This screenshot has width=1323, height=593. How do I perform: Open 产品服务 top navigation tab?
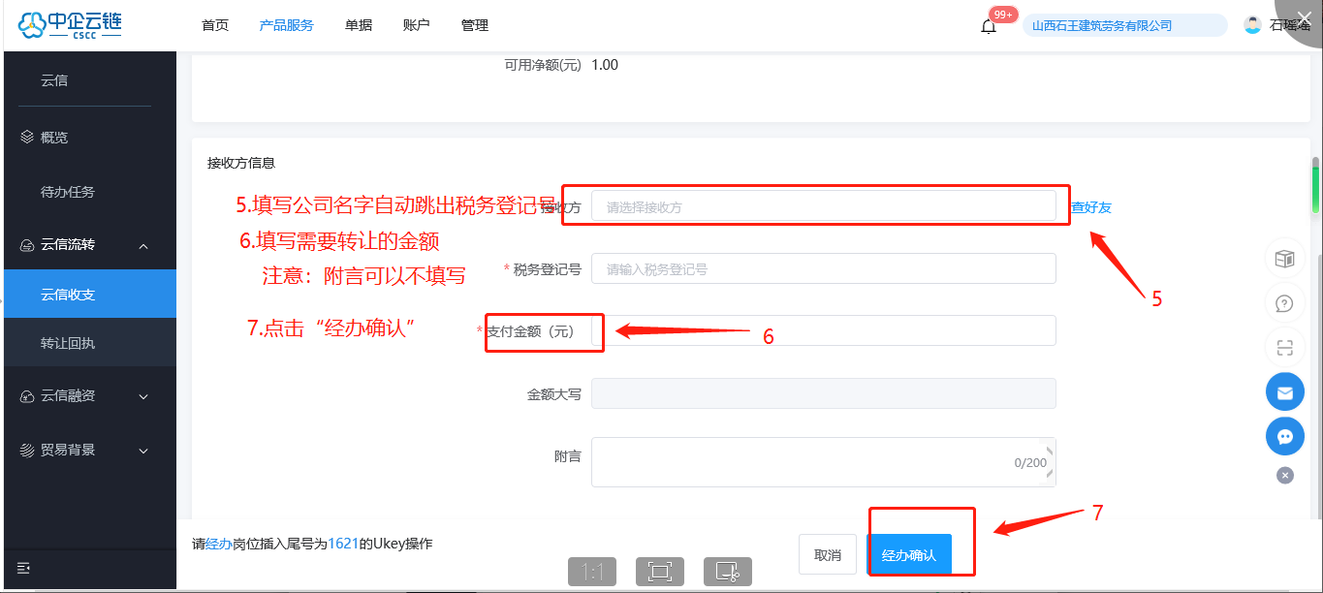[286, 25]
